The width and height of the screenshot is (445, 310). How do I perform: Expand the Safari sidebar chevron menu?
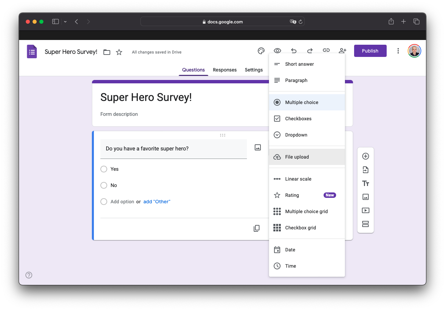click(x=65, y=22)
